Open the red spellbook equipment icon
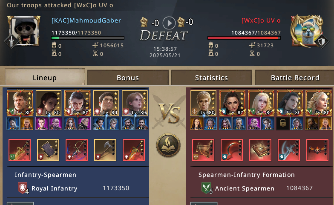334x205 pixels. coord(260,150)
